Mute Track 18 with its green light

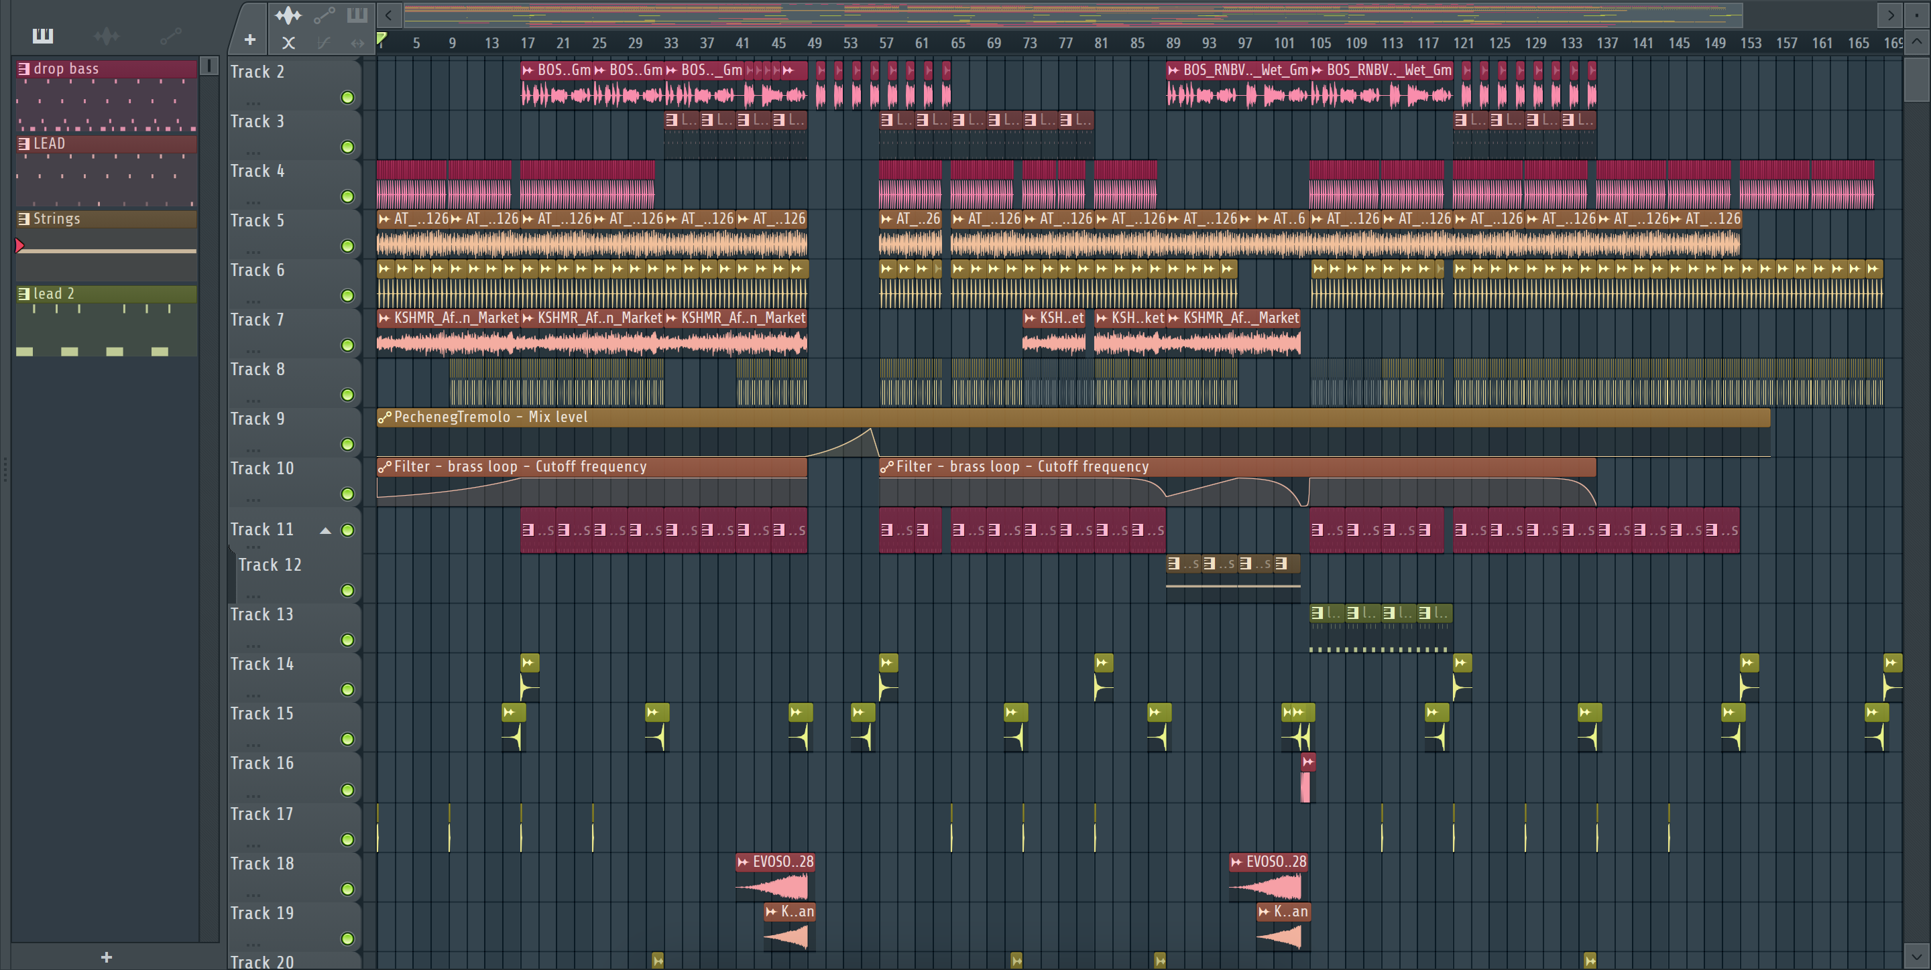[347, 888]
